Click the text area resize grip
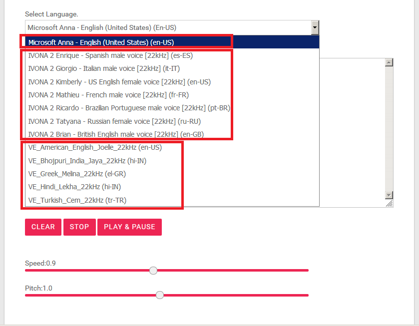The height and width of the screenshot is (326, 419). pos(390,204)
